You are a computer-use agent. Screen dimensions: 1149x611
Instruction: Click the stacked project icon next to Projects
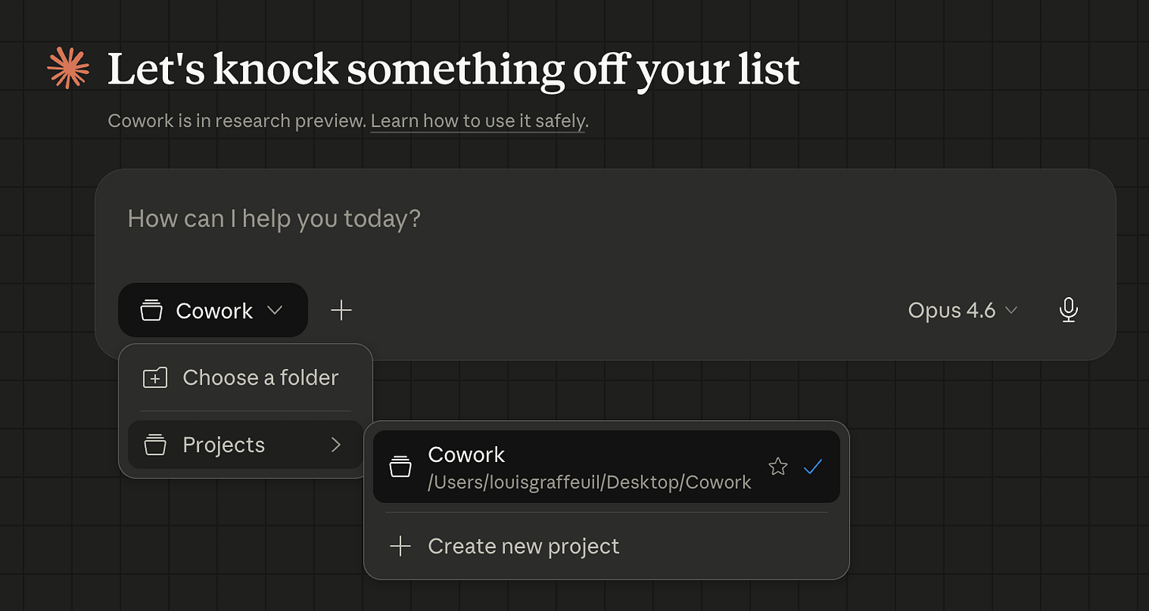[x=155, y=445]
